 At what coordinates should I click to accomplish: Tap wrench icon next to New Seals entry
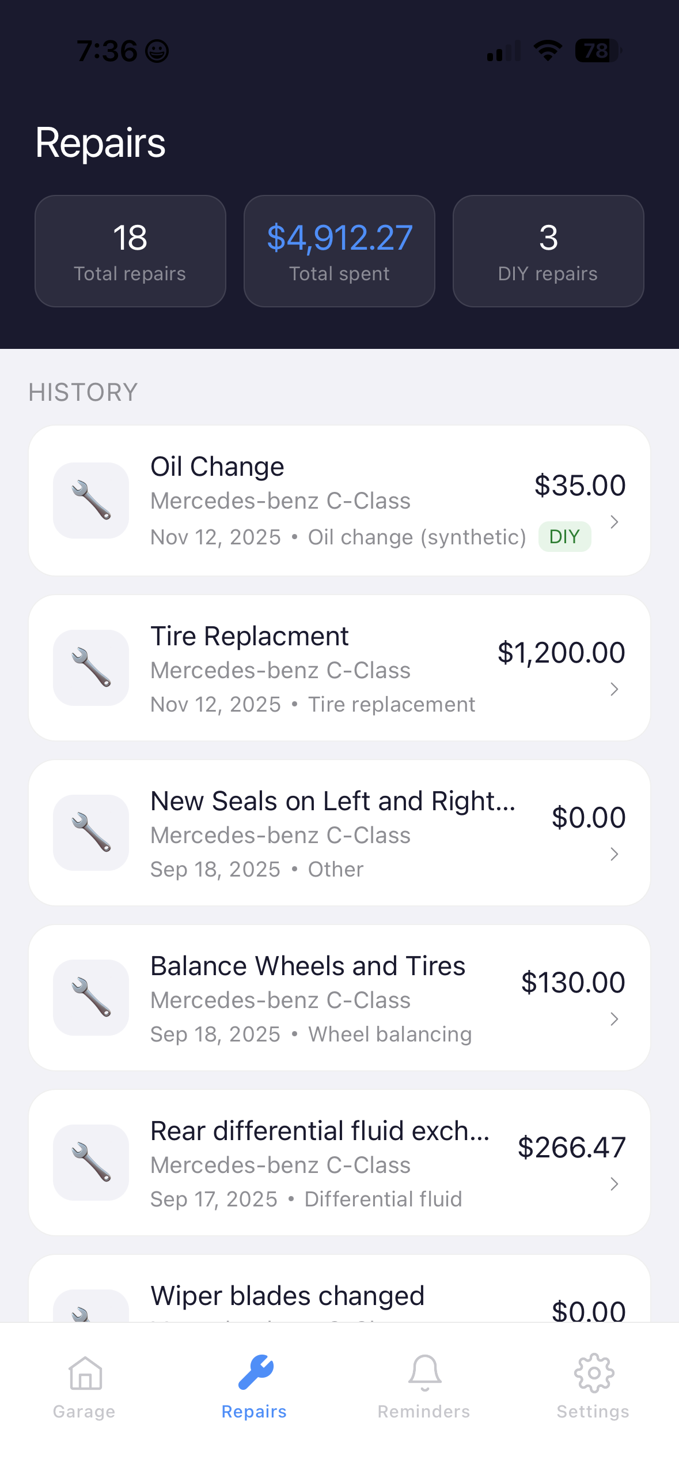pyautogui.click(x=91, y=832)
